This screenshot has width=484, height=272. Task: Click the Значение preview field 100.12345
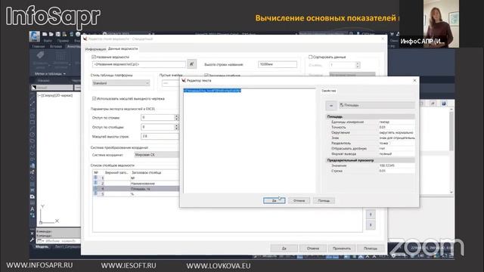pos(396,165)
